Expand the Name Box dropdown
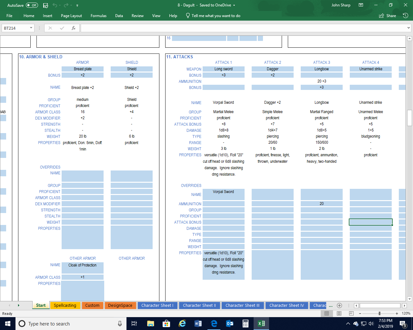 (31, 28)
